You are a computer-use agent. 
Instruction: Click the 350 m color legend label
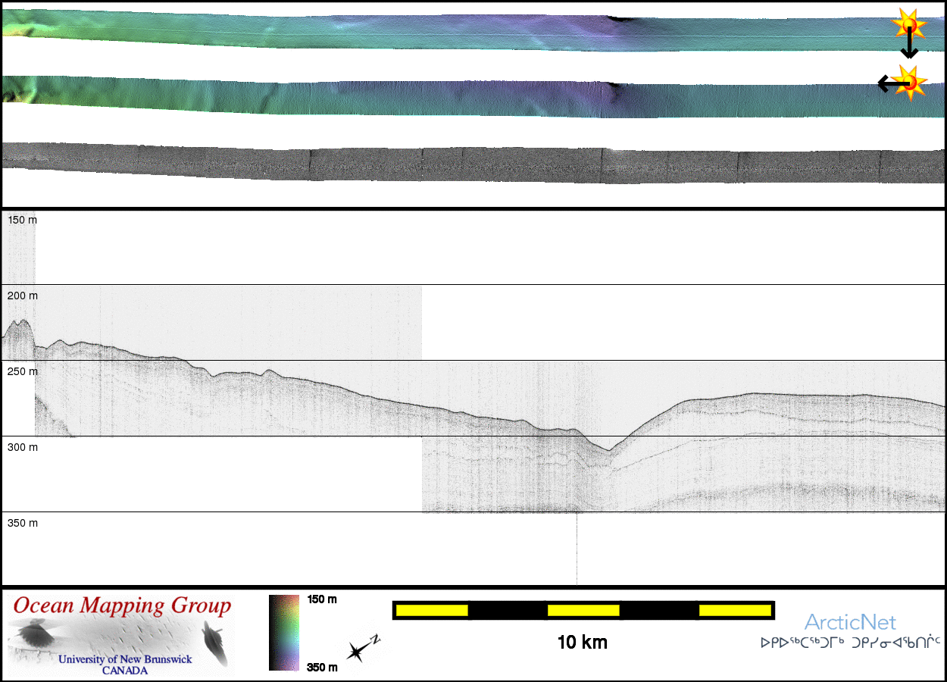coord(322,667)
